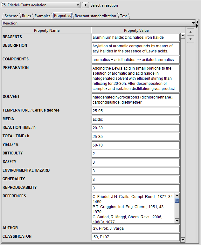The height and width of the screenshot is (245, 201).
Task: Click the 'Property Name' column header
Action: 47,31
